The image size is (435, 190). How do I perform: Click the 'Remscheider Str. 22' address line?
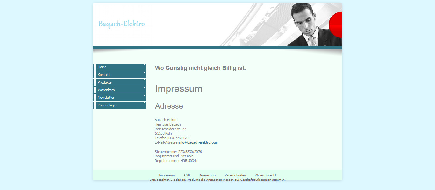[x=170, y=129]
